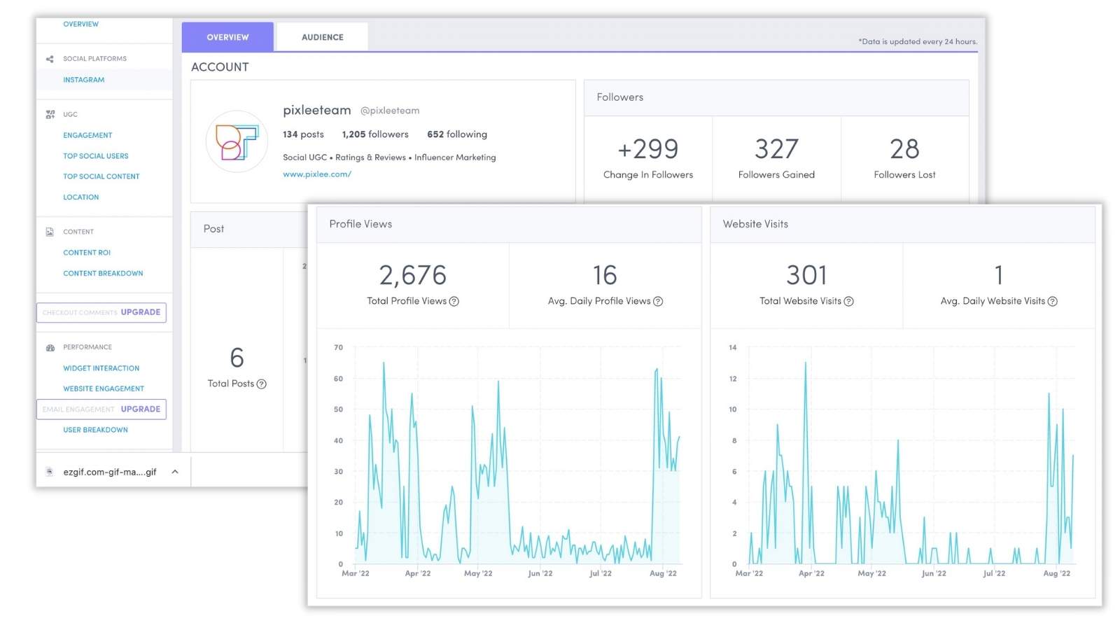Click the UGC section icon in sidebar
This screenshot has height=630, width=1120.
(x=50, y=114)
